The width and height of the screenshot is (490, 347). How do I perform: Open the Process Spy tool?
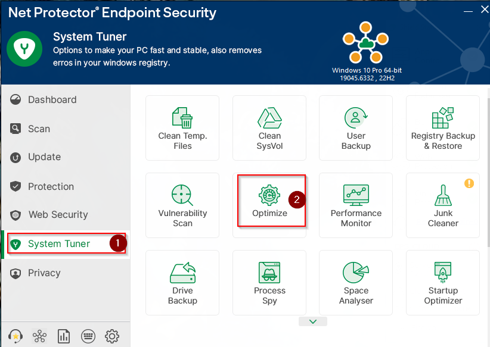click(269, 283)
